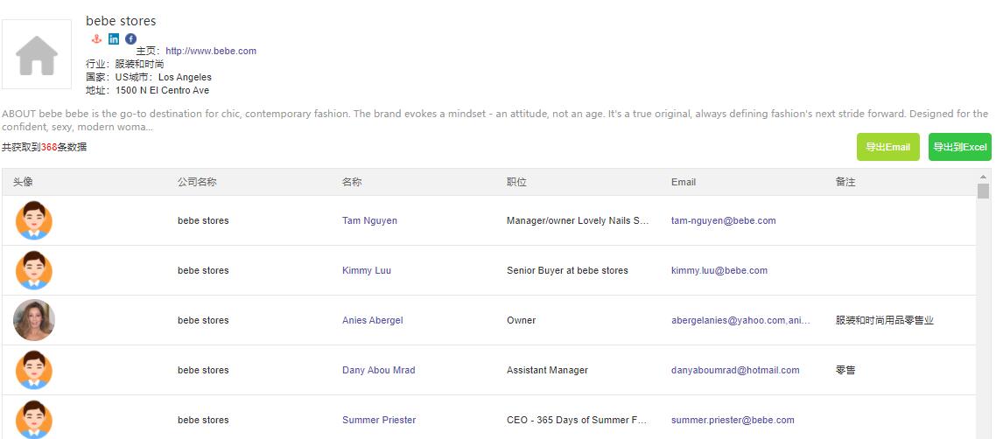Click email tam-nguyen@bebe.com
Image resolution: width=996 pixels, height=439 pixels.
(x=723, y=221)
